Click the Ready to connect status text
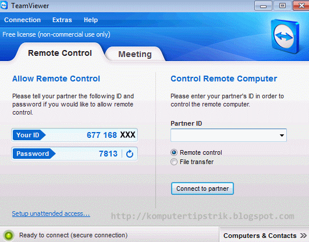Viewport: 309px width, 242px height. click(73, 235)
